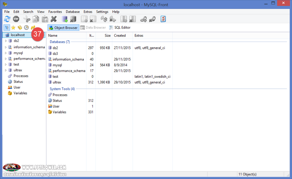Open the Help menu
This screenshot has height=179, width=292.
[116, 12]
